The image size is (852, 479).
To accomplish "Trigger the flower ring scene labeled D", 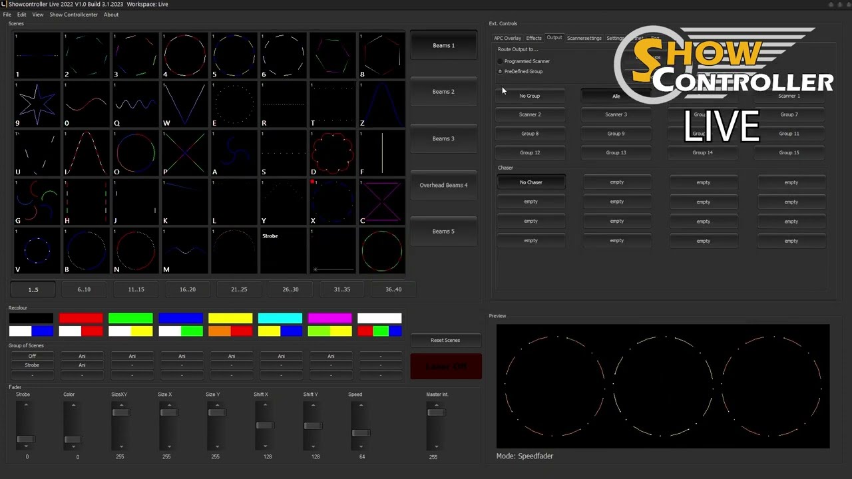I will tap(332, 153).
